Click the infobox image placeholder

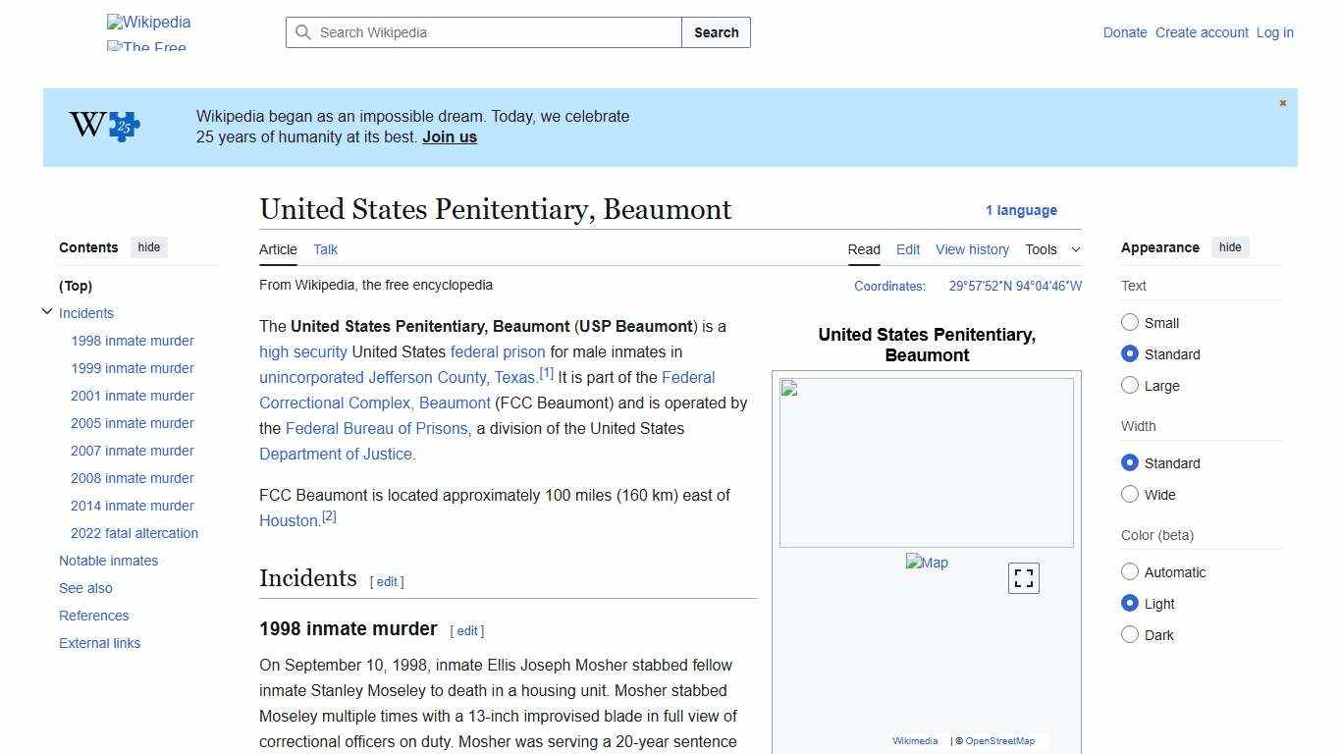point(926,461)
